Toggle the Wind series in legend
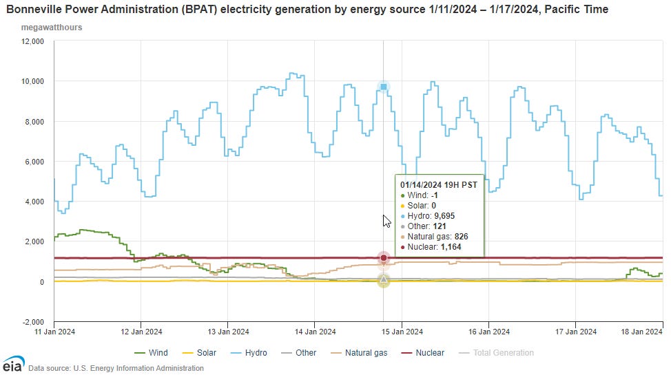This screenshot has height=377, width=671. [x=151, y=353]
